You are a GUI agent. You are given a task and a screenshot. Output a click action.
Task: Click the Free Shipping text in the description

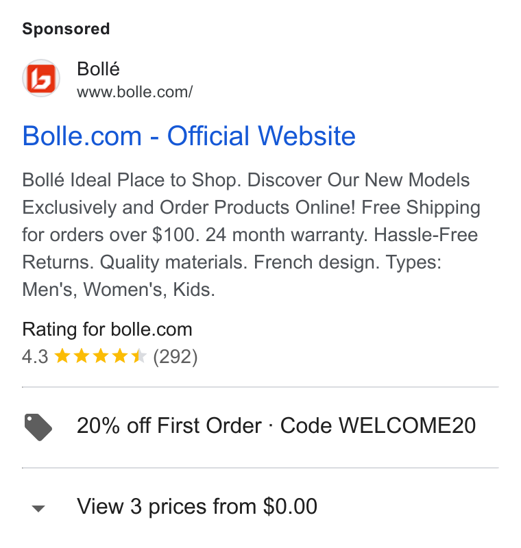[x=421, y=208]
